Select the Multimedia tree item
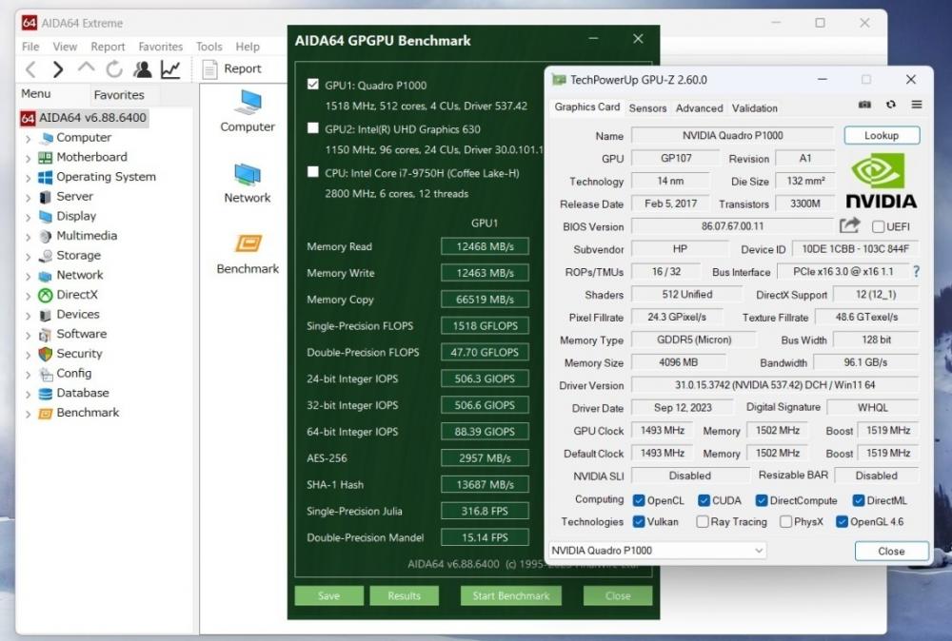Screen dimensions: 952x641 click(78, 235)
